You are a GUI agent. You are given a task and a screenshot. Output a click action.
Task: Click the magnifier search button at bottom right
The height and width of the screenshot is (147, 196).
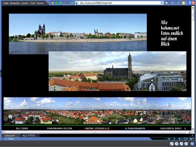(x=172, y=144)
